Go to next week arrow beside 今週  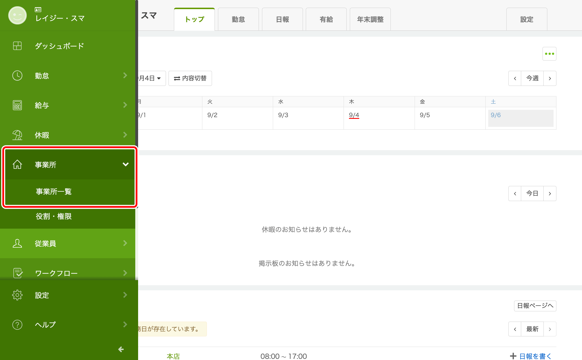(x=550, y=78)
